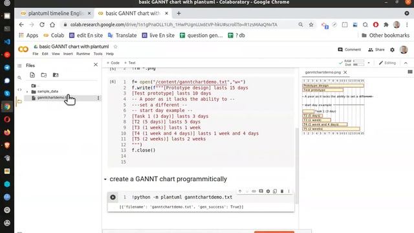Open the File menu
The width and height of the screenshot is (414, 233).
point(36,54)
